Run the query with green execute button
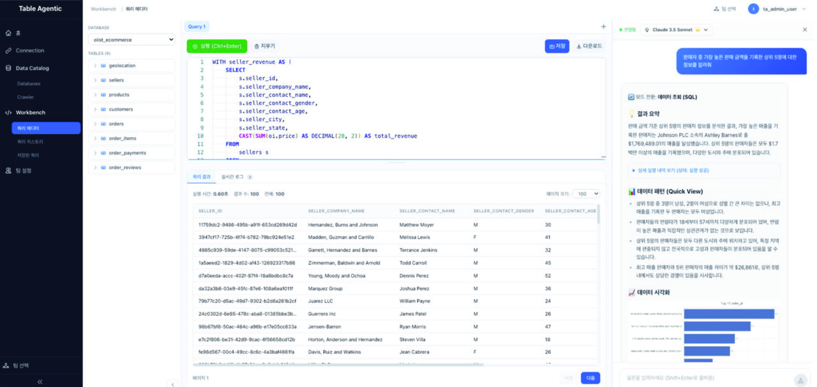This screenshot has height=387, width=817. pyautogui.click(x=216, y=46)
